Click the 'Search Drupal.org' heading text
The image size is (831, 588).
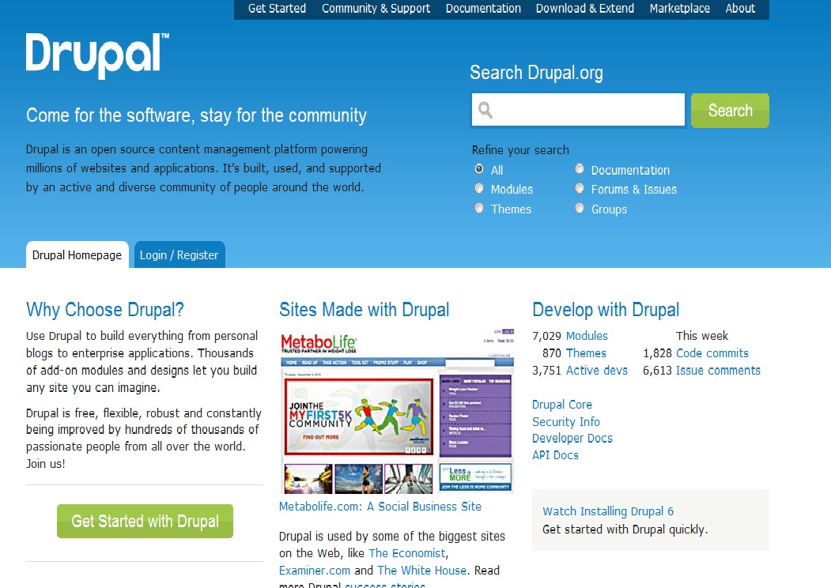536,73
